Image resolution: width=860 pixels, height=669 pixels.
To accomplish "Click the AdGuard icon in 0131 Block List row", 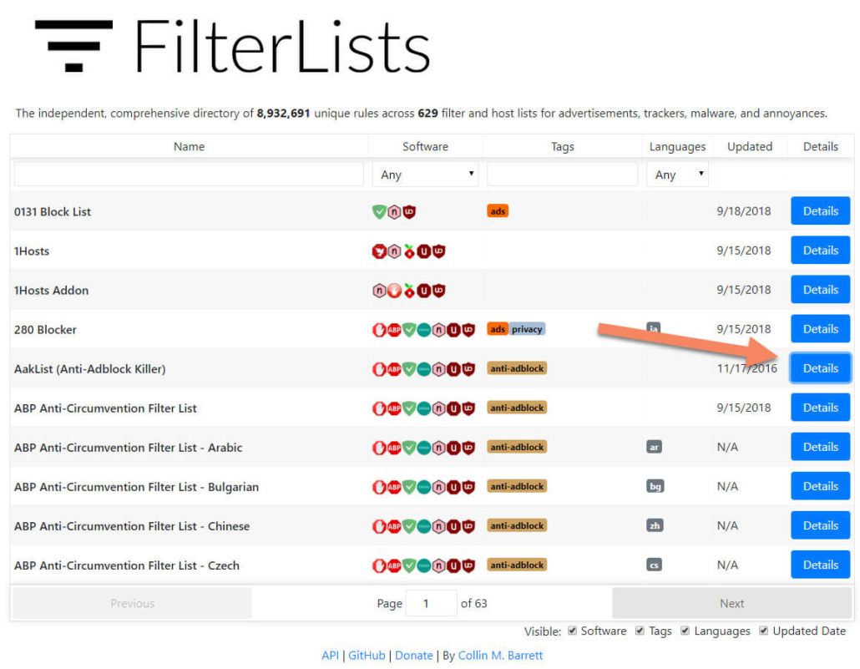I will pos(379,212).
